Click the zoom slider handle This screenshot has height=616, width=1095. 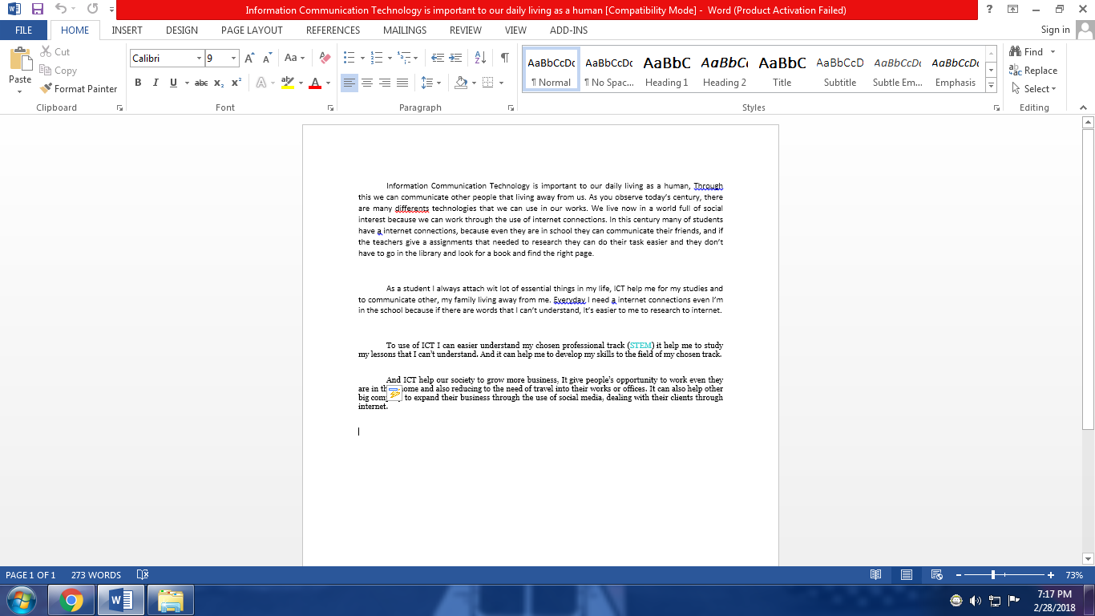click(x=993, y=575)
